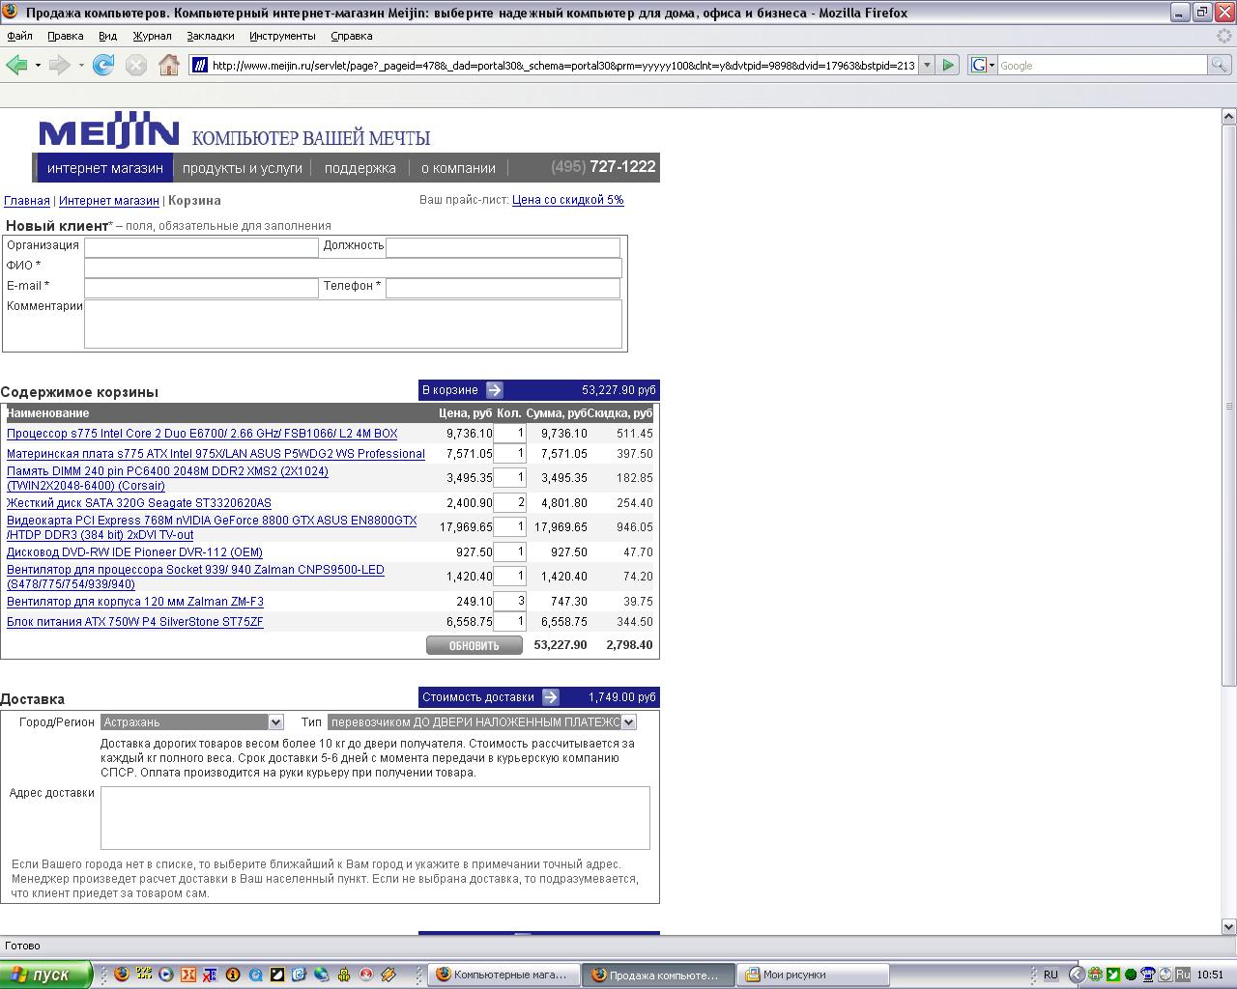Screen dimensions: 1237x989
Task: Click into the Адрес доставки text area
Action: (x=375, y=818)
